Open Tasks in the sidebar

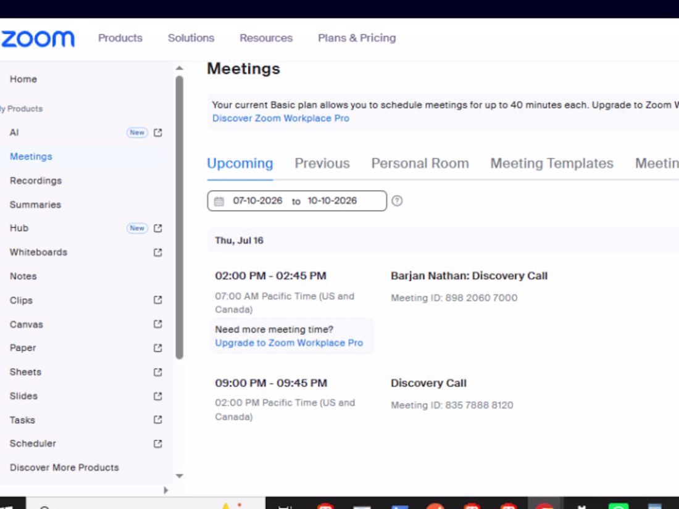(x=22, y=420)
